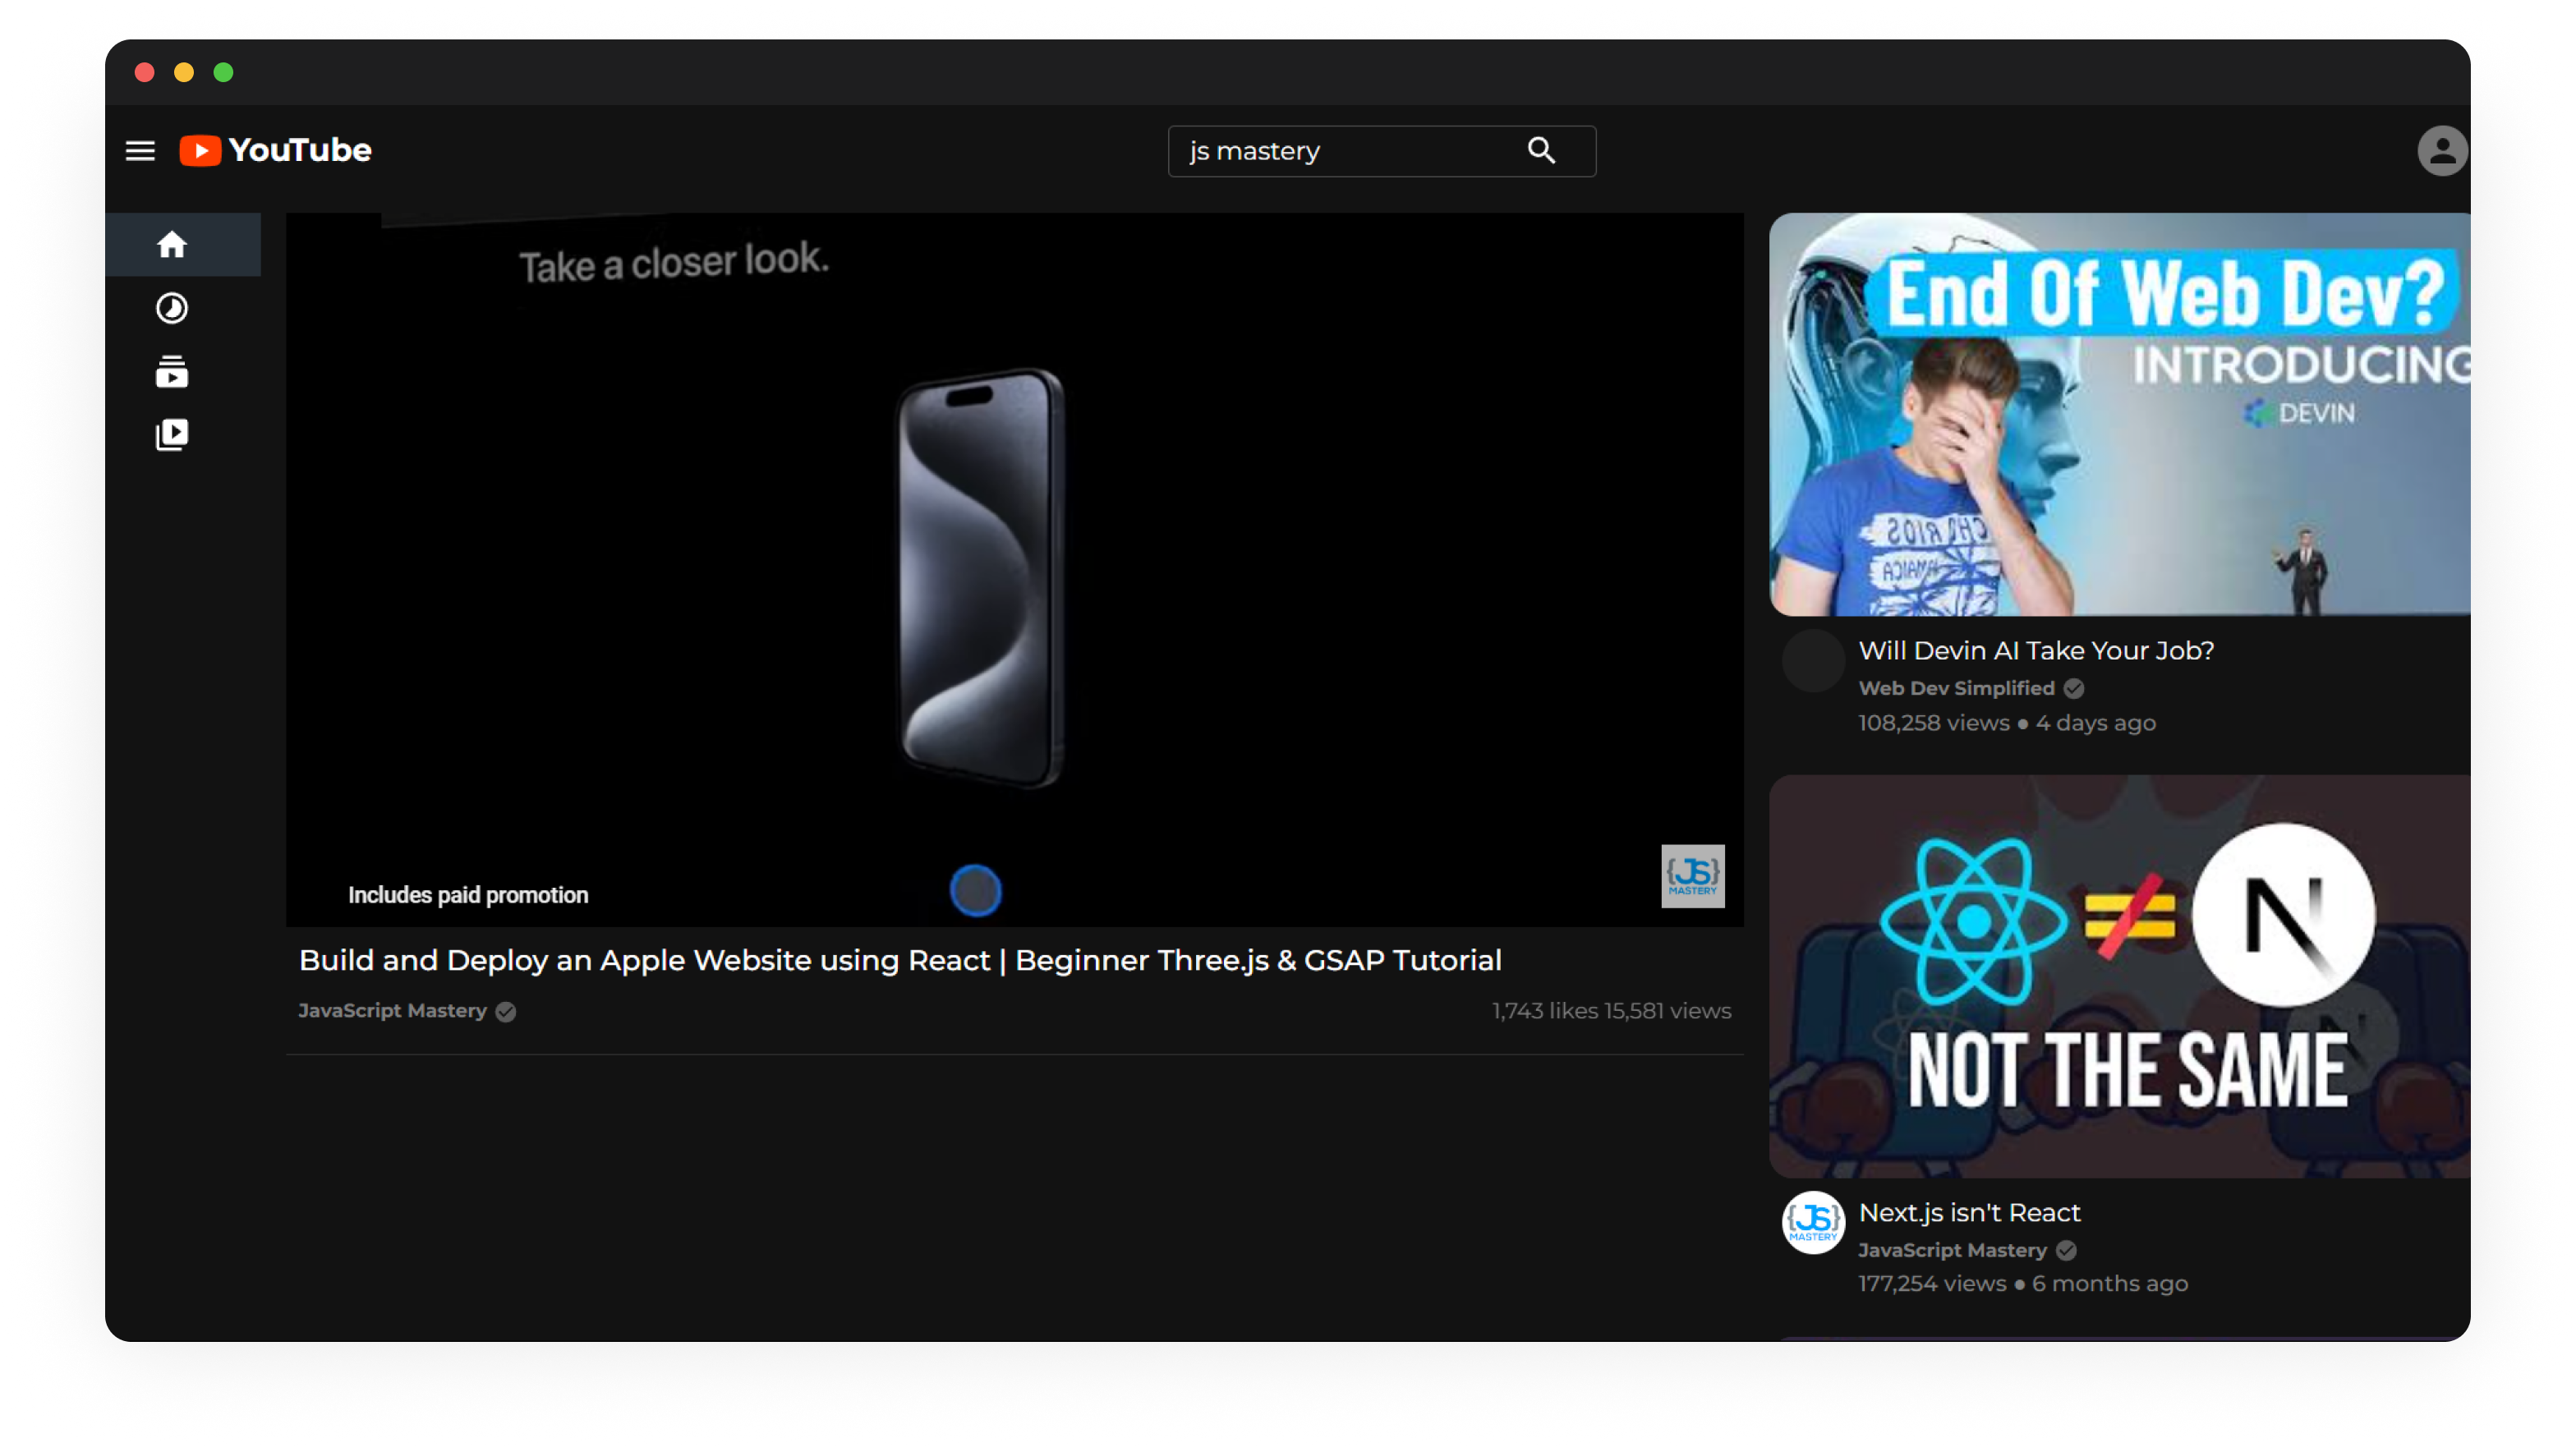
Task: Click verified badge next to Web Dev Simplified
Action: click(x=2074, y=688)
